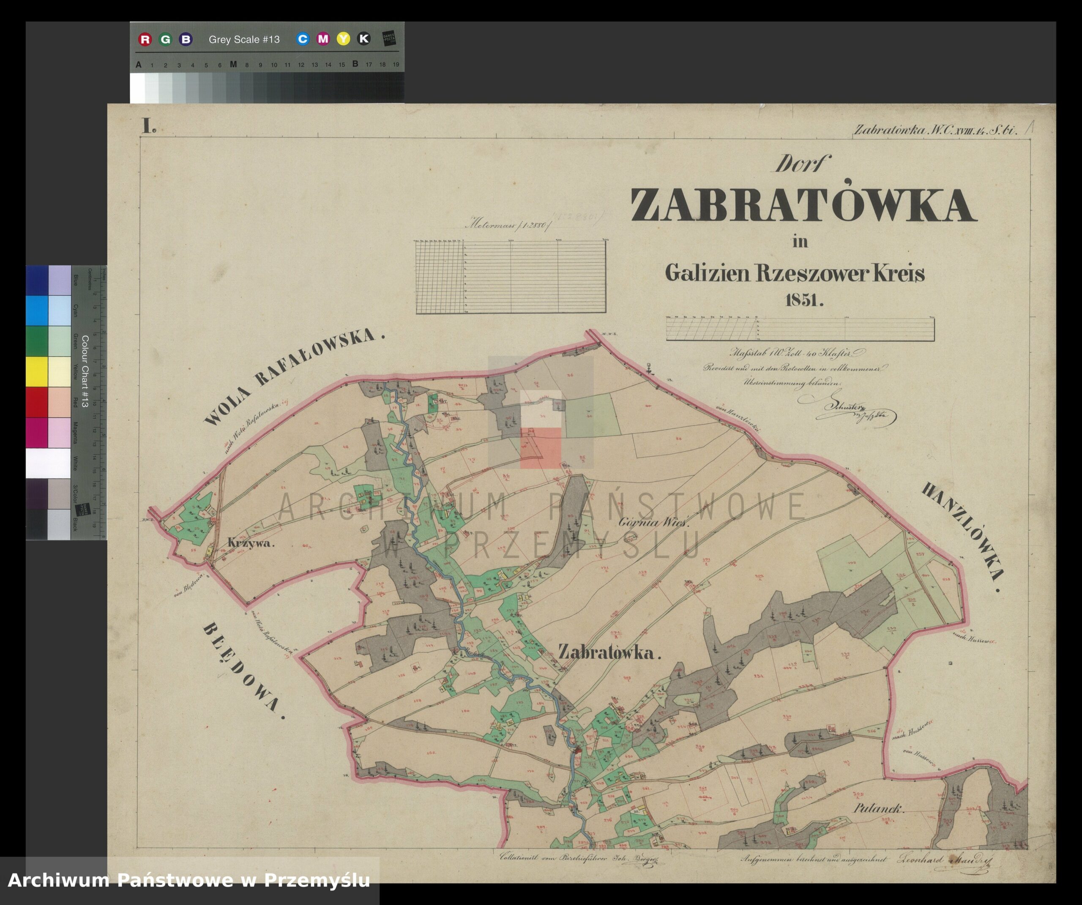Click the red highlighted square on map
Image resolution: width=1082 pixels, height=905 pixels.
tap(541, 448)
